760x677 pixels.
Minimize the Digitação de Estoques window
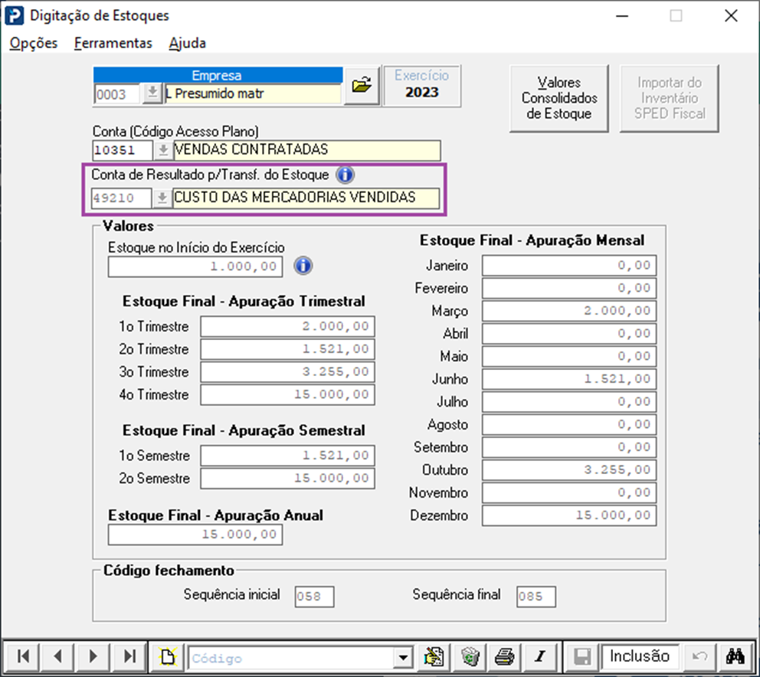click(x=622, y=16)
